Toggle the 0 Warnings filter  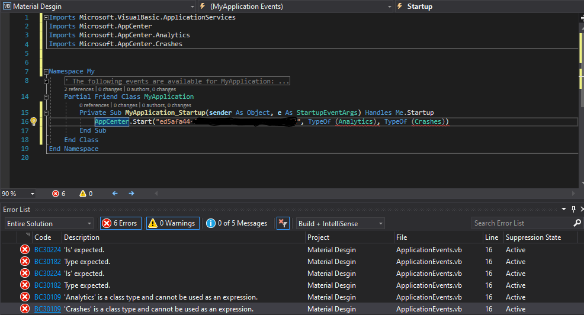(x=173, y=223)
